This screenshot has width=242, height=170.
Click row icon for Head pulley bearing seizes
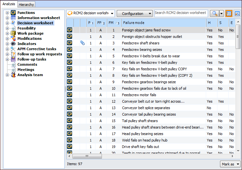pos(70,134)
